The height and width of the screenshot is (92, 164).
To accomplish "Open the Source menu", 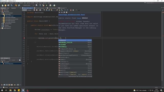I will (16, 3).
